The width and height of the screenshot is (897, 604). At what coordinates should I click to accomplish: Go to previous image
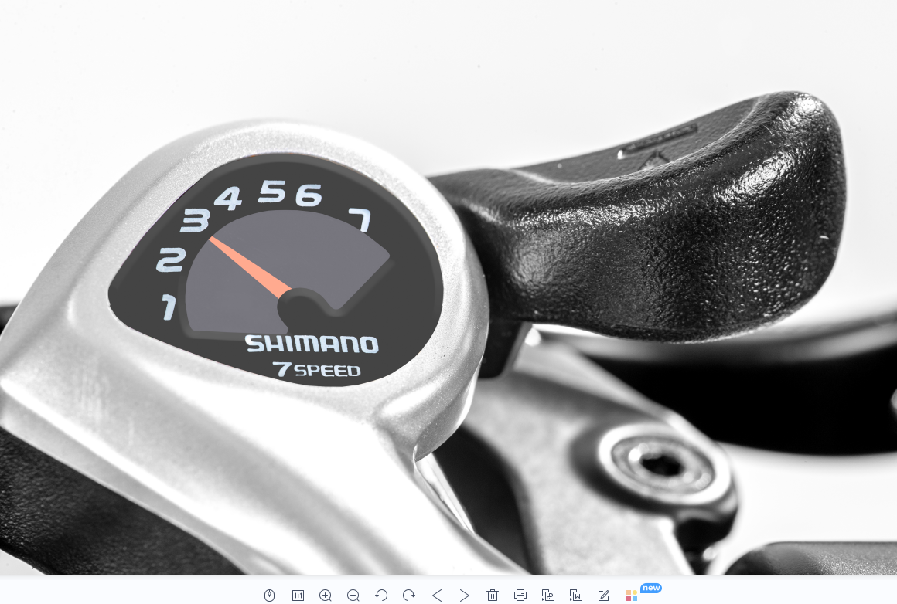click(437, 596)
